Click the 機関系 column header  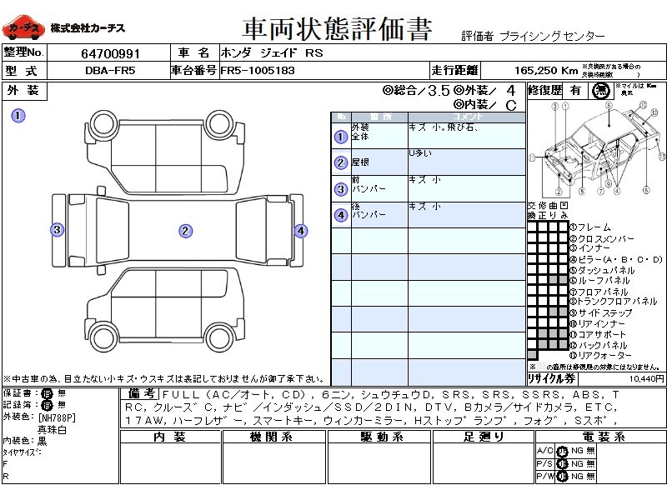tap(273, 437)
